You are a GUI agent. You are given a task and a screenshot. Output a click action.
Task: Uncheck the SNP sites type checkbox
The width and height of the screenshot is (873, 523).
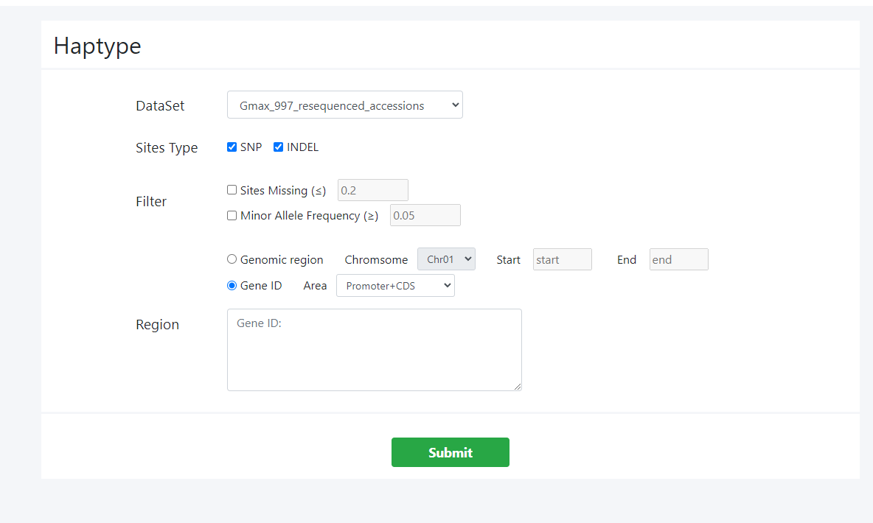232,147
